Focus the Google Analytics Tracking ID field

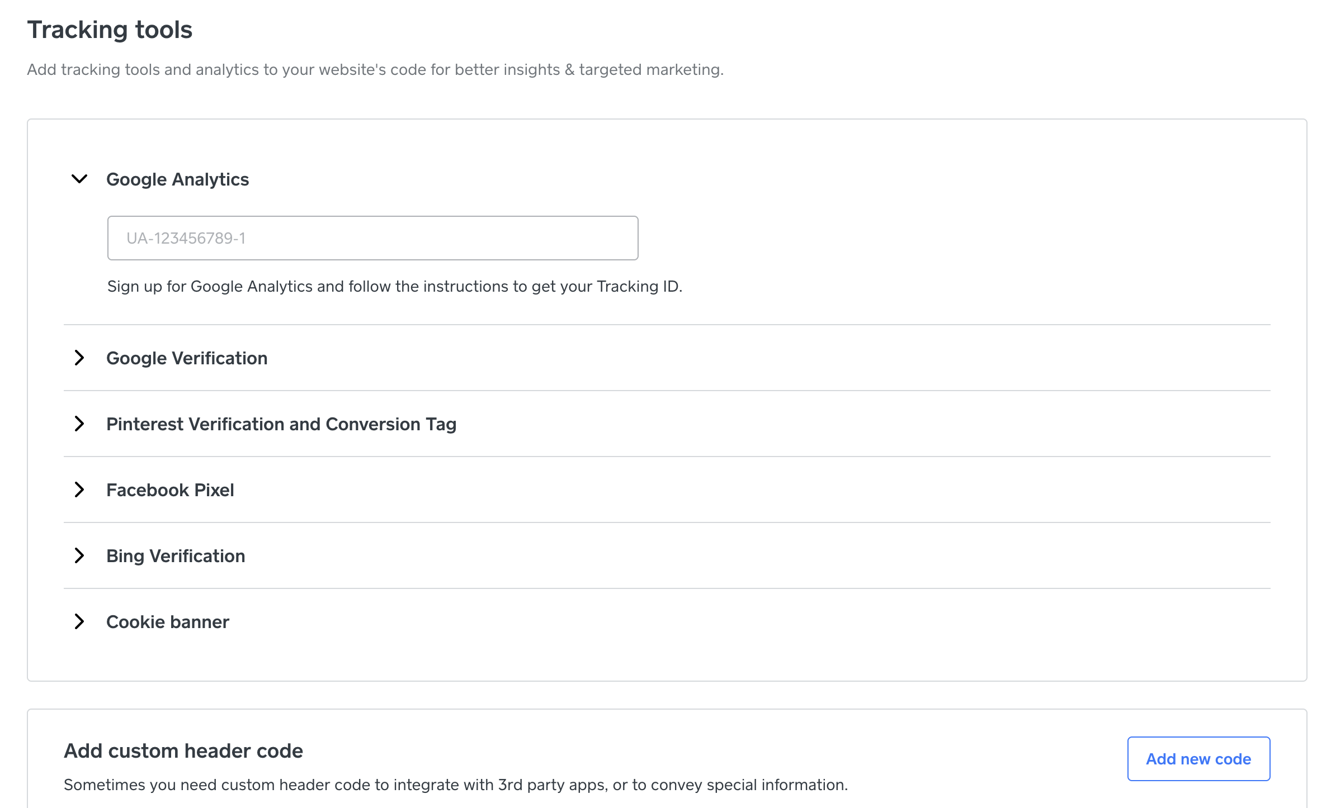[372, 238]
